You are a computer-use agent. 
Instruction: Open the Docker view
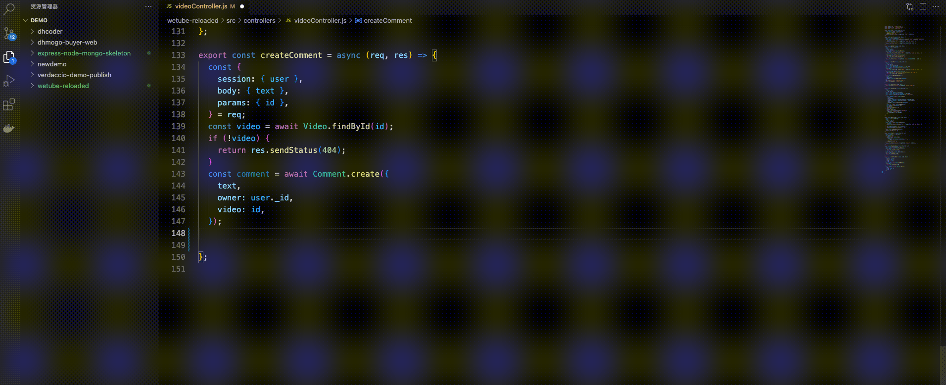9,129
